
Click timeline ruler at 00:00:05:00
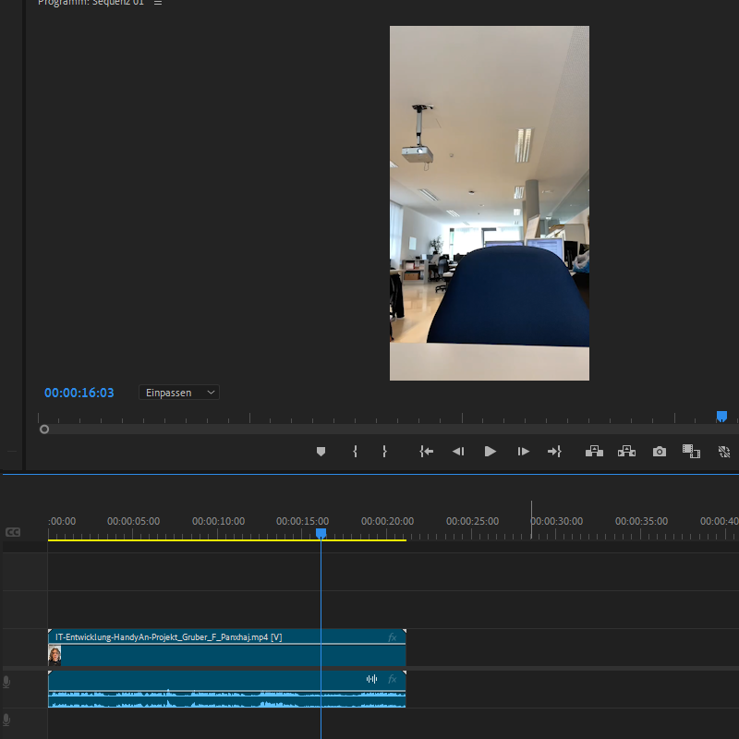(x=133, y=521)
